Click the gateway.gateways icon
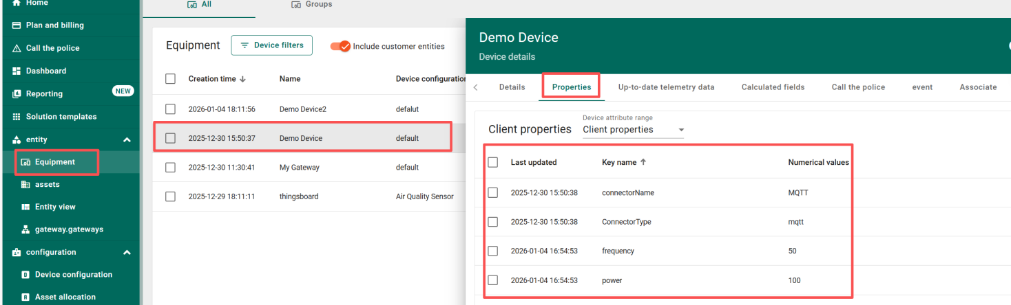Viewport: 1011px width, 305px height. point(25,229)
